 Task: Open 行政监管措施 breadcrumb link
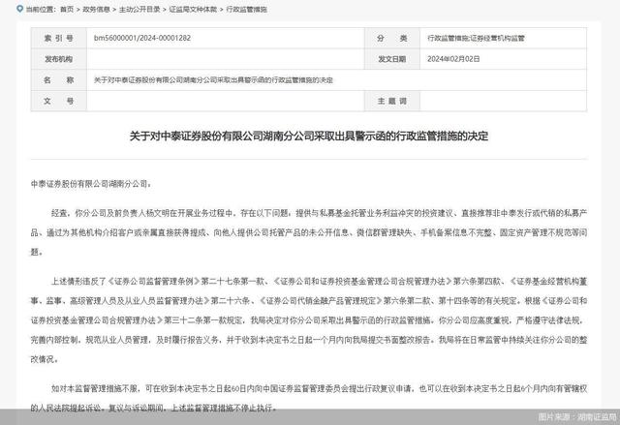click(x=247, y=9)
